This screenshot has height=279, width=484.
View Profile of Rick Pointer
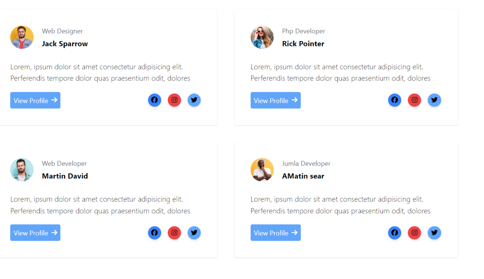coord(276,100)
